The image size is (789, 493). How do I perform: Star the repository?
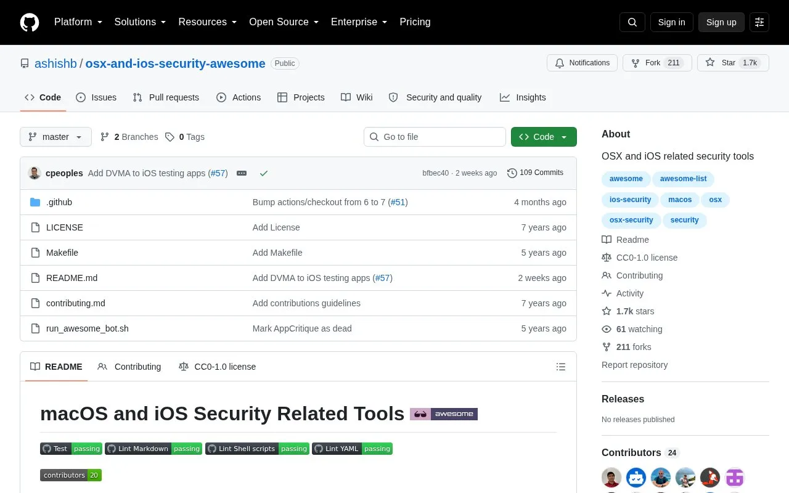[733, 63]
